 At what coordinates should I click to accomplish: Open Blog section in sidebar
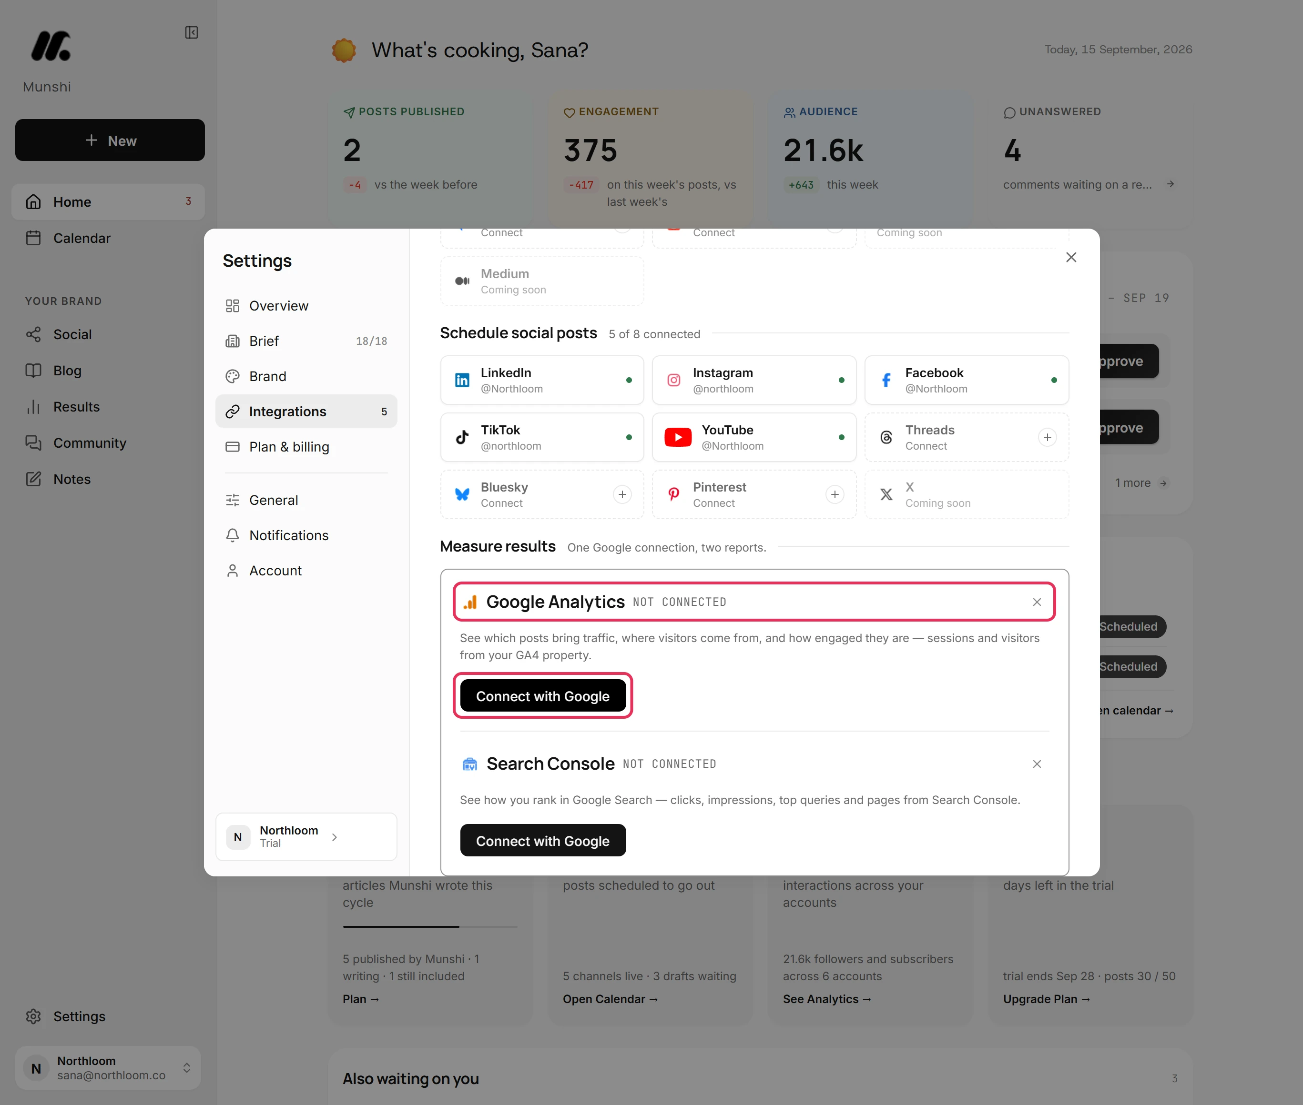tap(108, 371)
